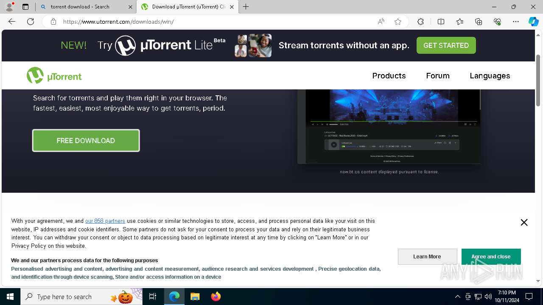
Task: Open Edge Settings and more menu
Action: pyautogui.click(x=516, y=22)
